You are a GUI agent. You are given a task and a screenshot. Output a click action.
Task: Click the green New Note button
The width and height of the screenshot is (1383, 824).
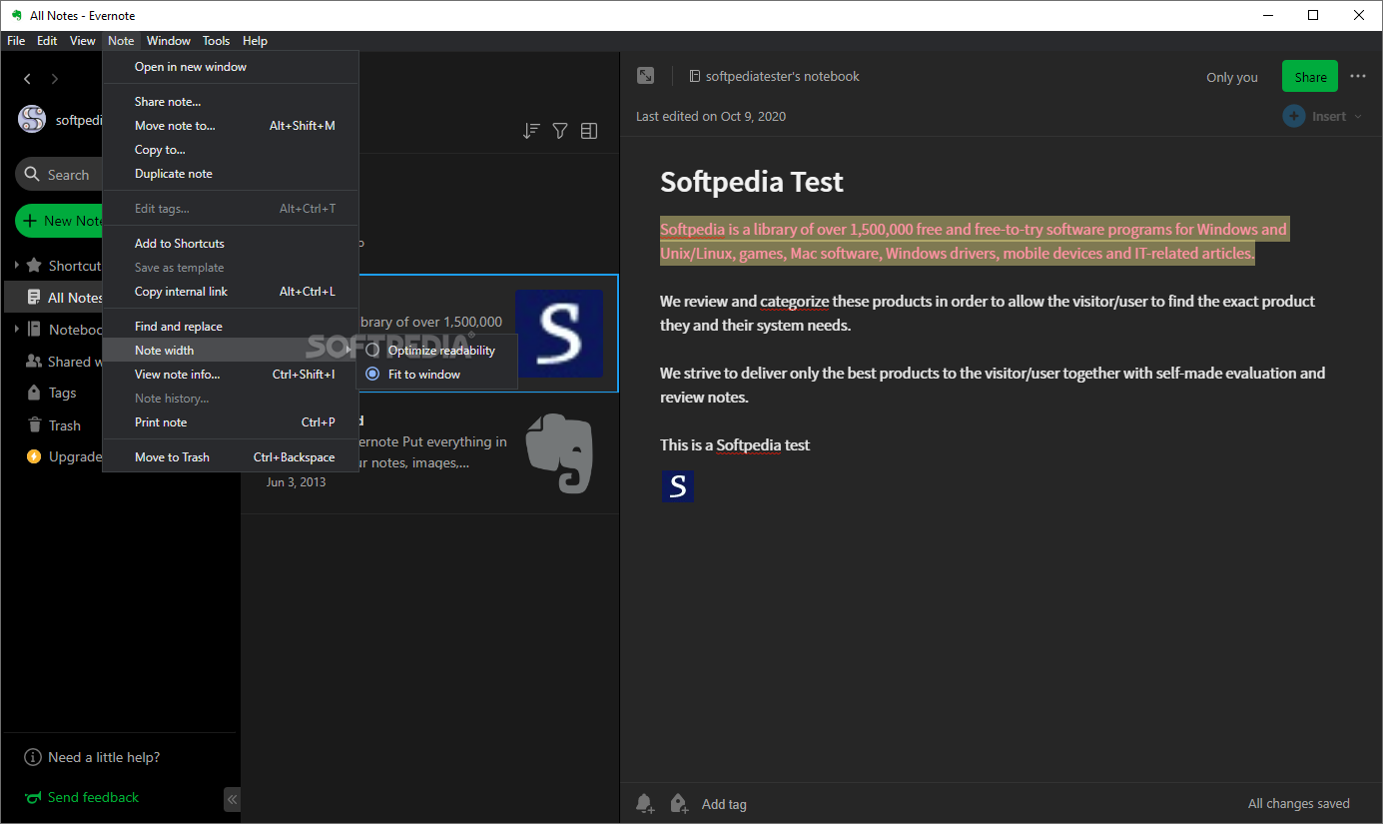pos(60,221)
